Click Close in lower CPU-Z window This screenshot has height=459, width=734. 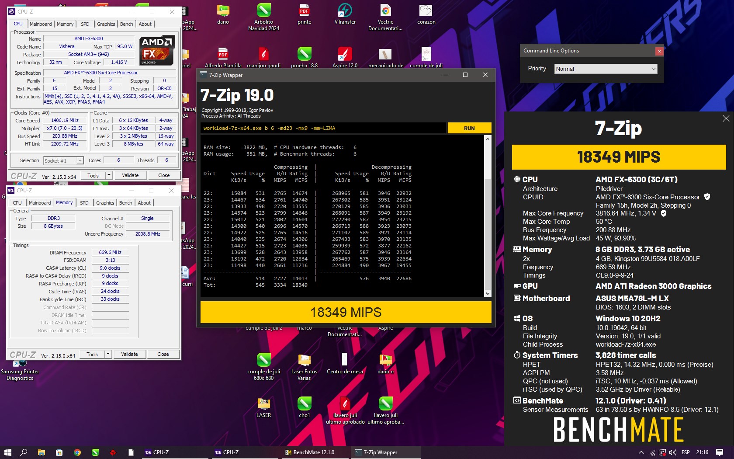(x=163, y=354)
